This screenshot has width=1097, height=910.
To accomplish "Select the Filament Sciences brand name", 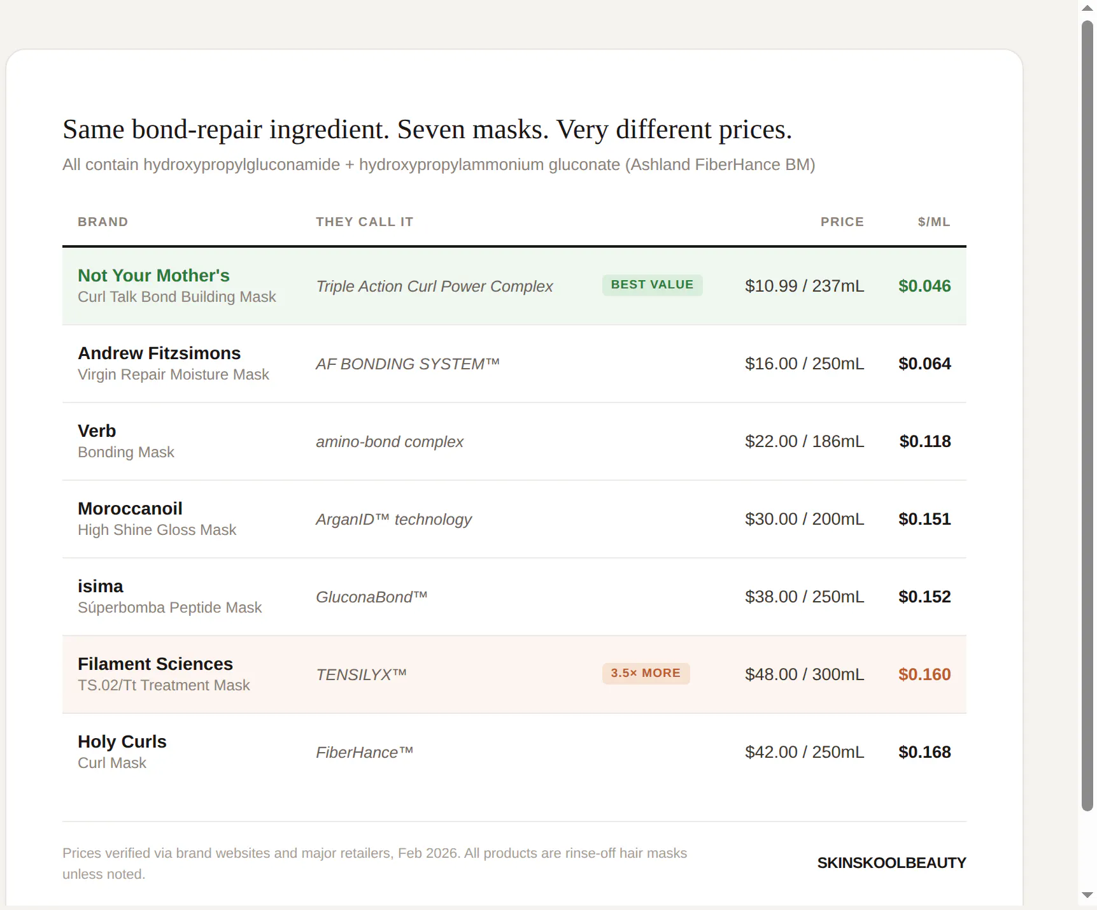I will click(155, 664).
